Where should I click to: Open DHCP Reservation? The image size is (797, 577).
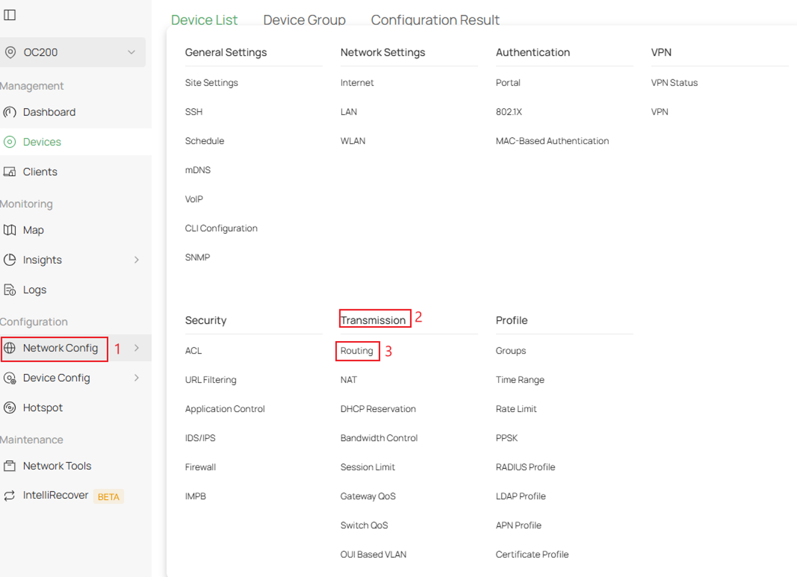click(x=378, y=409)
